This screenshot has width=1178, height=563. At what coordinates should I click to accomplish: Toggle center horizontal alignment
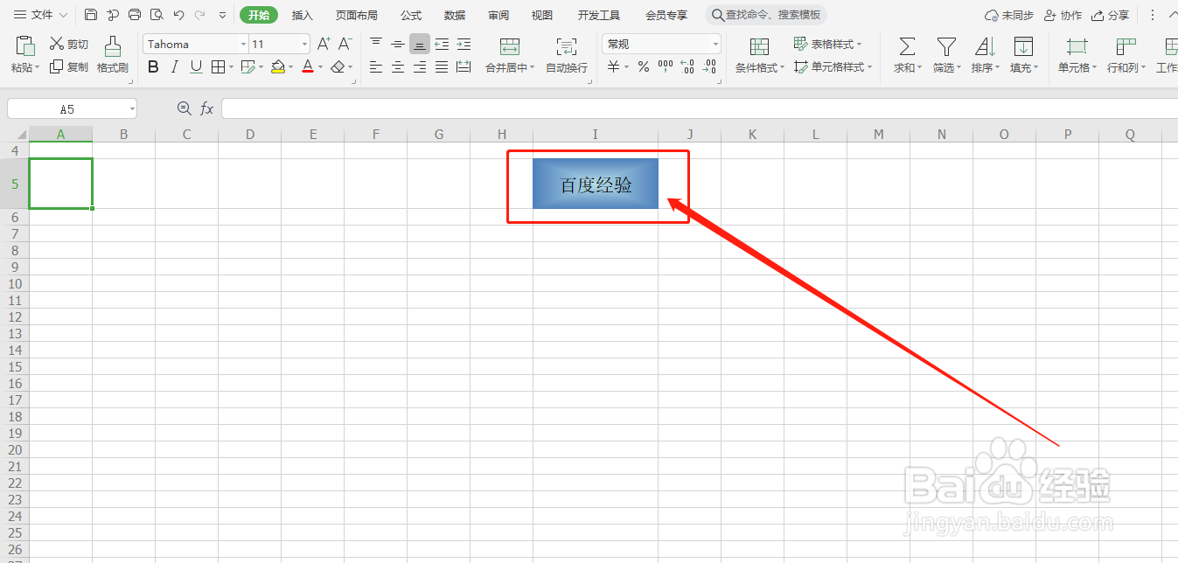[398, 66]
